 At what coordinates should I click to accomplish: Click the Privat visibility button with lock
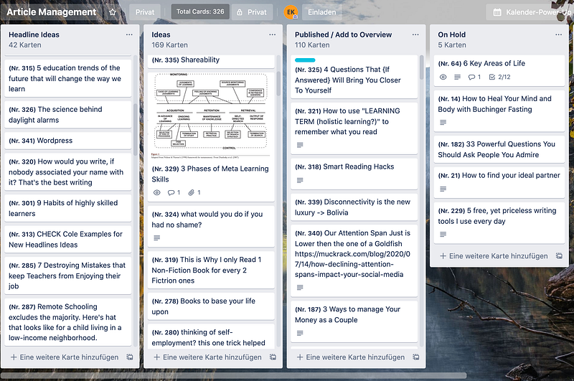pos(252,12)
